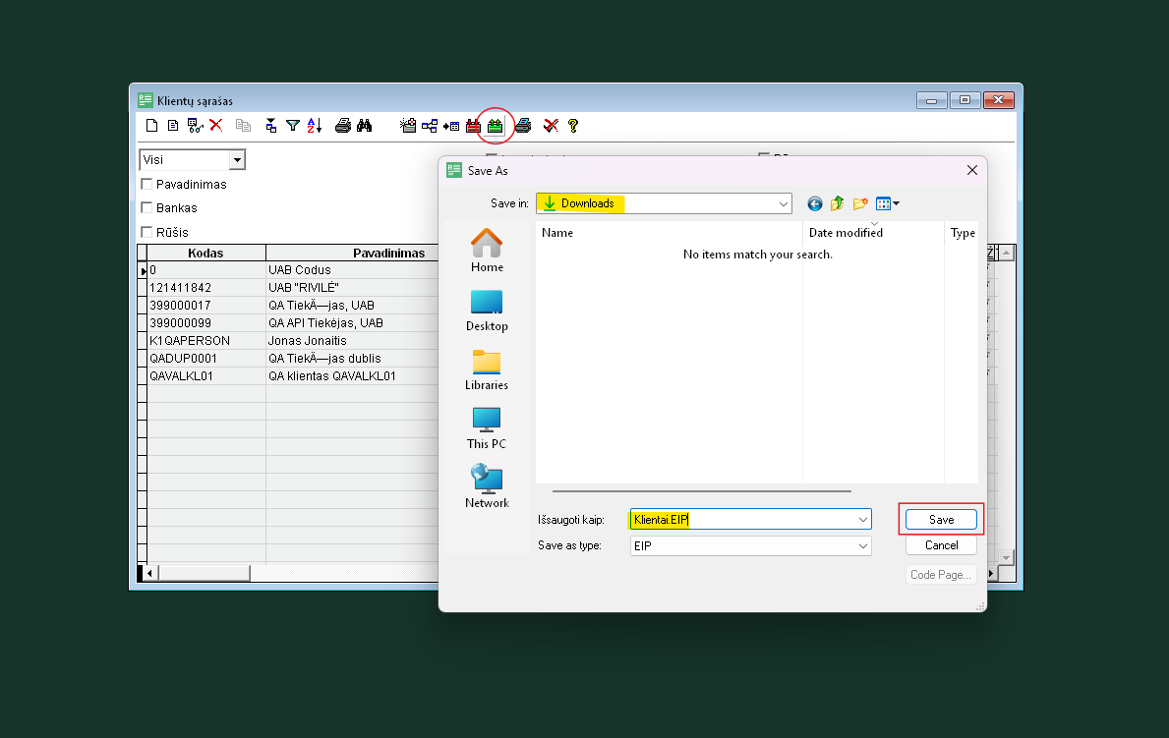1169x738 pixels.
Task: Open the View Menu icon in Save As
Action: click(887, 203)
